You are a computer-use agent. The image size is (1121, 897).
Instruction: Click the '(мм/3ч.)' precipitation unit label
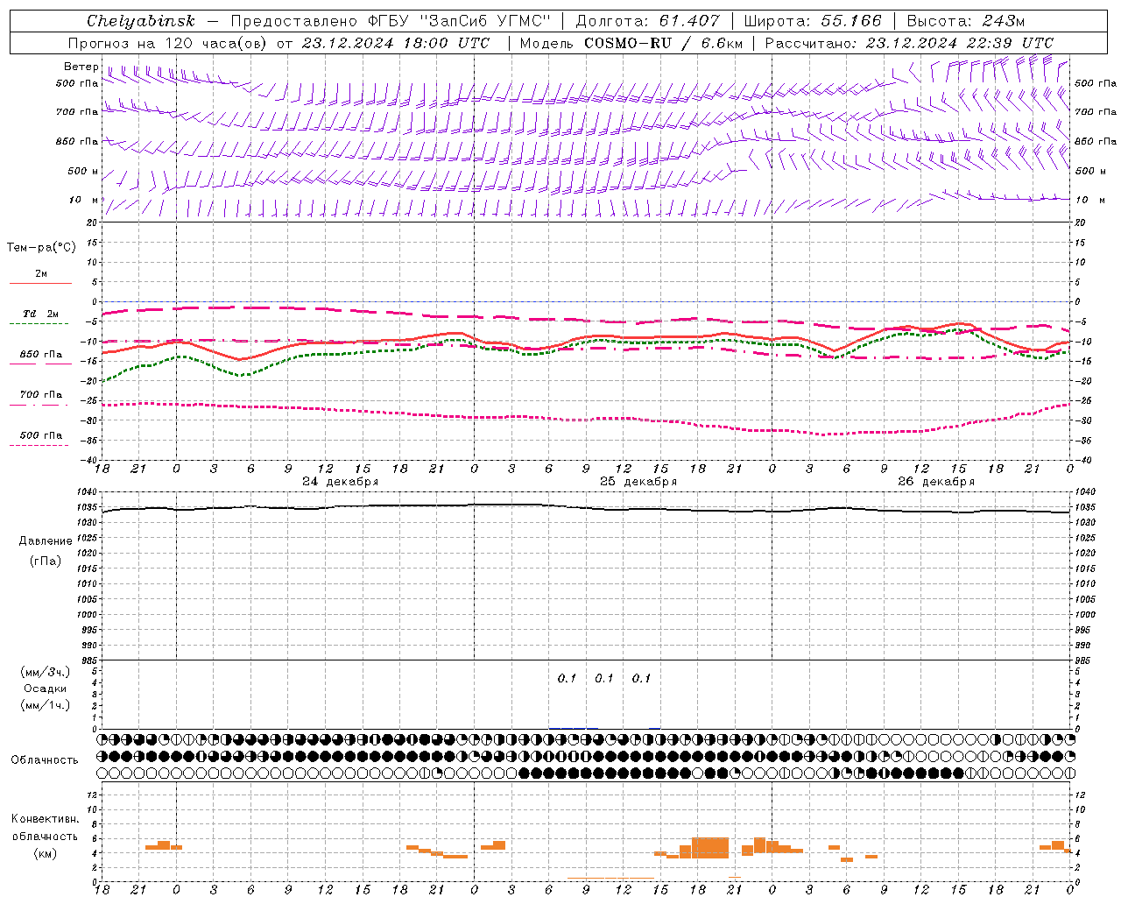[46, 672]
